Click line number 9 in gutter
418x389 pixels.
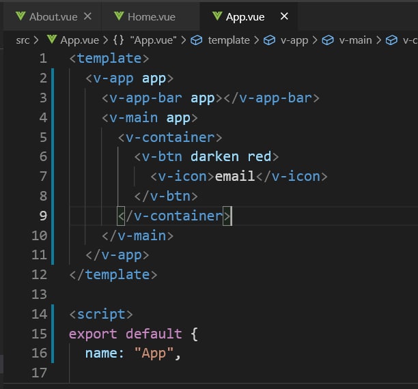43,216
